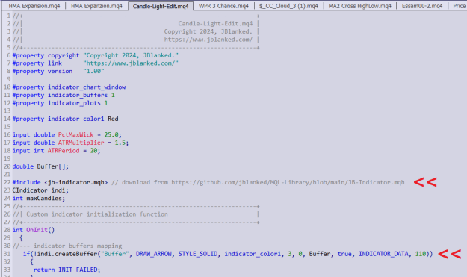Click the ATRPeriod input name
The width and height of the screenshot is (467, 277).
coord(64,151)
